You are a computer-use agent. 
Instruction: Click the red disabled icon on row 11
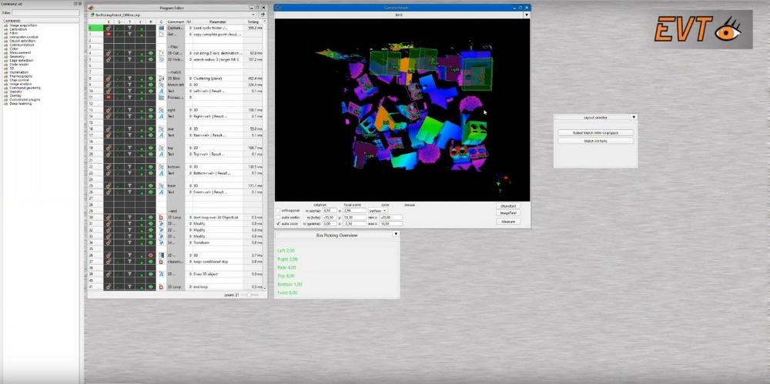109,97
